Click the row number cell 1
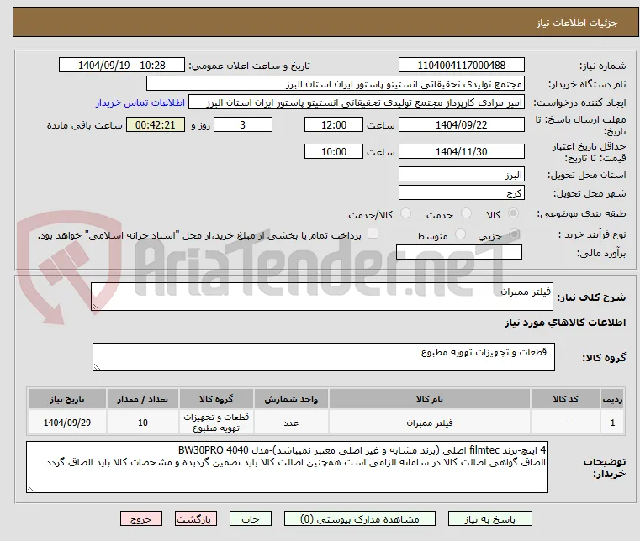This screenshot has height=541, width=640. [612, 423]
